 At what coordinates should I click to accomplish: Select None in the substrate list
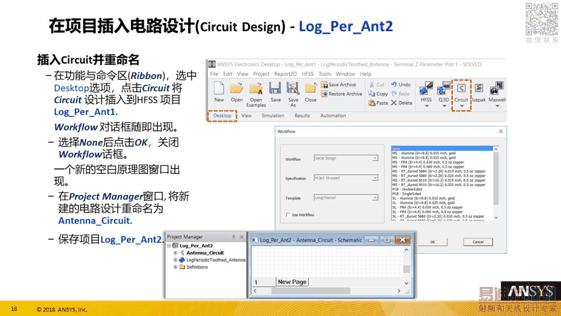coord(442,149)
